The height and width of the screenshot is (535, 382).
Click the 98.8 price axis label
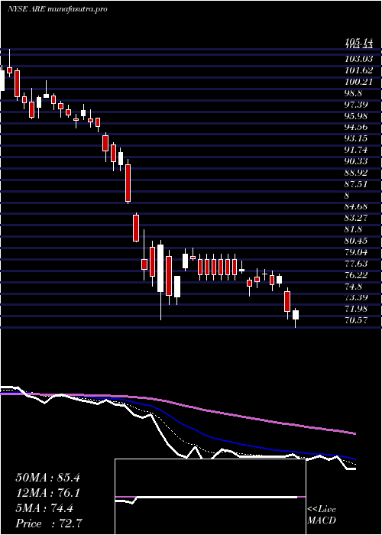[x=353, y=93]
